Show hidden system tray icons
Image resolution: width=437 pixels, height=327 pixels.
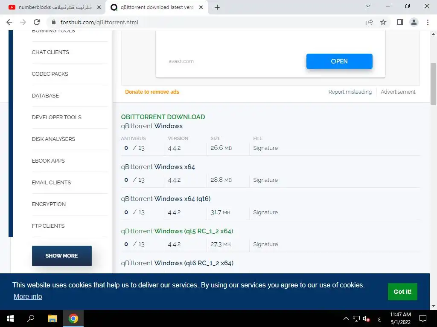click(x=346, y=318)
